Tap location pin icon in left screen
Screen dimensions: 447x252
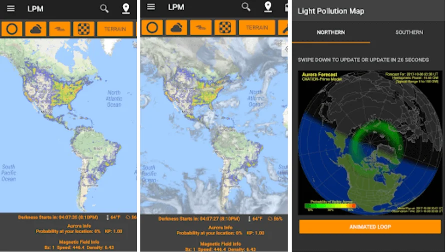(x=126, y=8)
